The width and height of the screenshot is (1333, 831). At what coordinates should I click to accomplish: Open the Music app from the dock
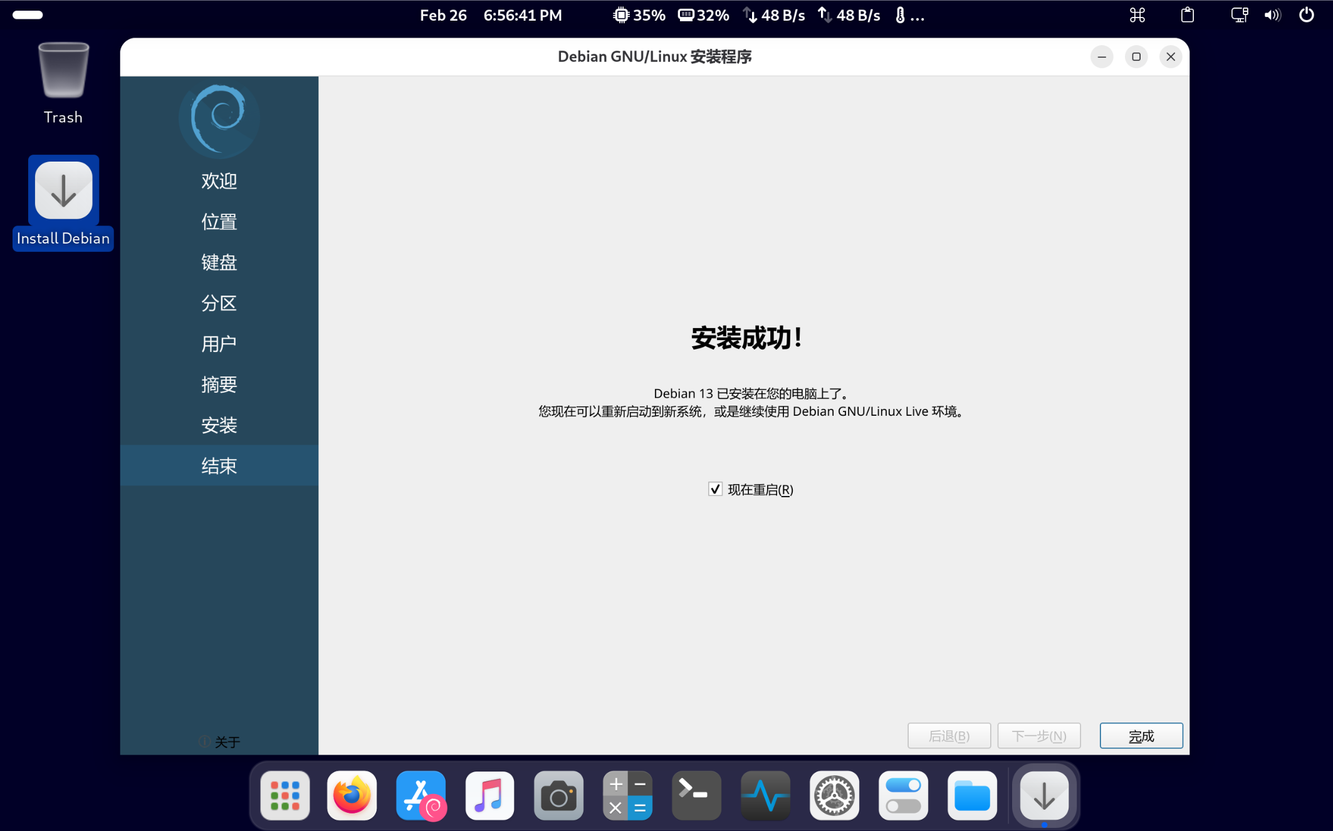pyautogui.click(x=489, y=795)
